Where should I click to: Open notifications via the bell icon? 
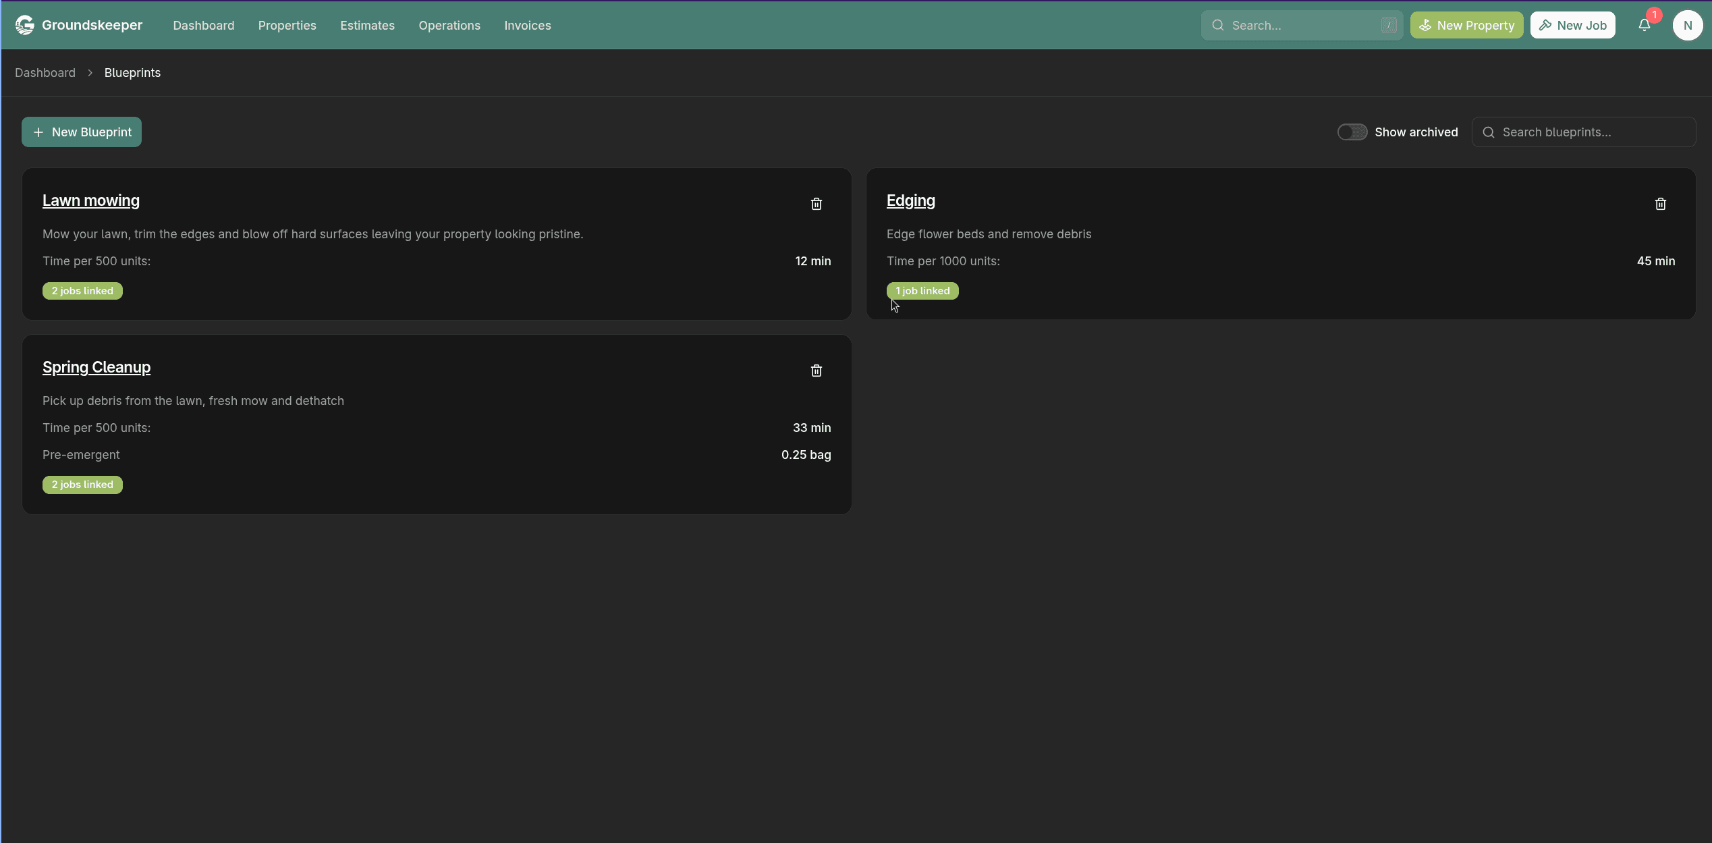(1644, 25)
